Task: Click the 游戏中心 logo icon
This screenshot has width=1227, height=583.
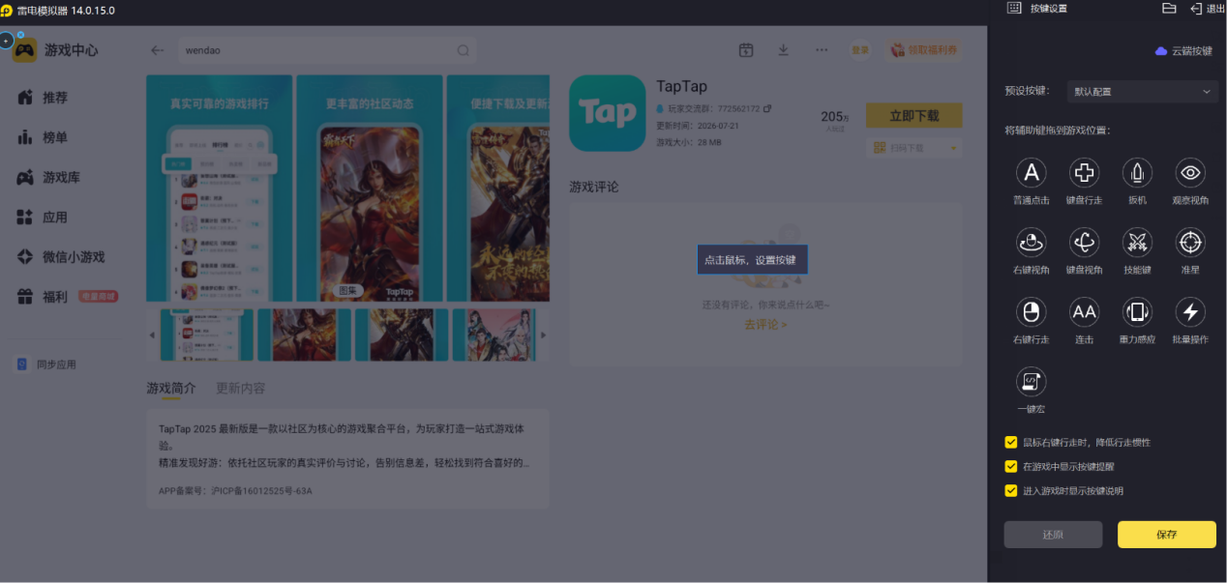Action: pos(24,50)
